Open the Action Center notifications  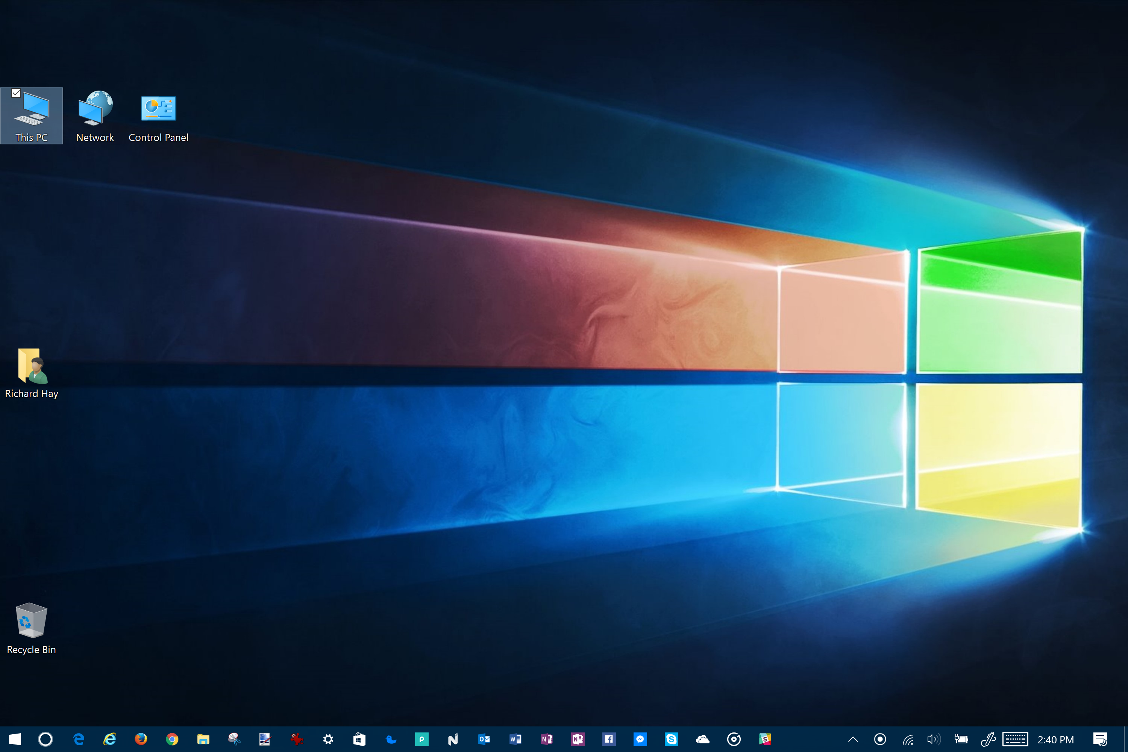[x=1100, y=739]
